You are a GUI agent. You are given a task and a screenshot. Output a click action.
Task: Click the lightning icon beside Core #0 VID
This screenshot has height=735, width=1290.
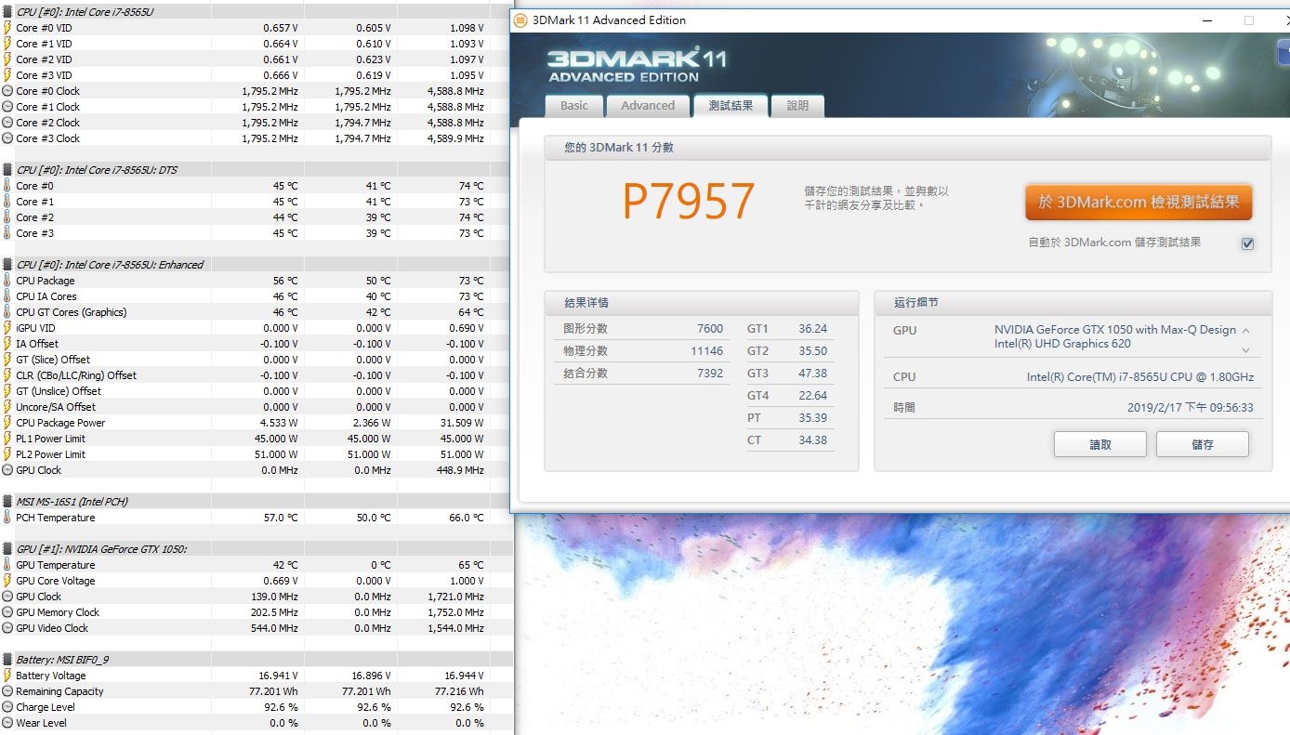click(7, 28)
